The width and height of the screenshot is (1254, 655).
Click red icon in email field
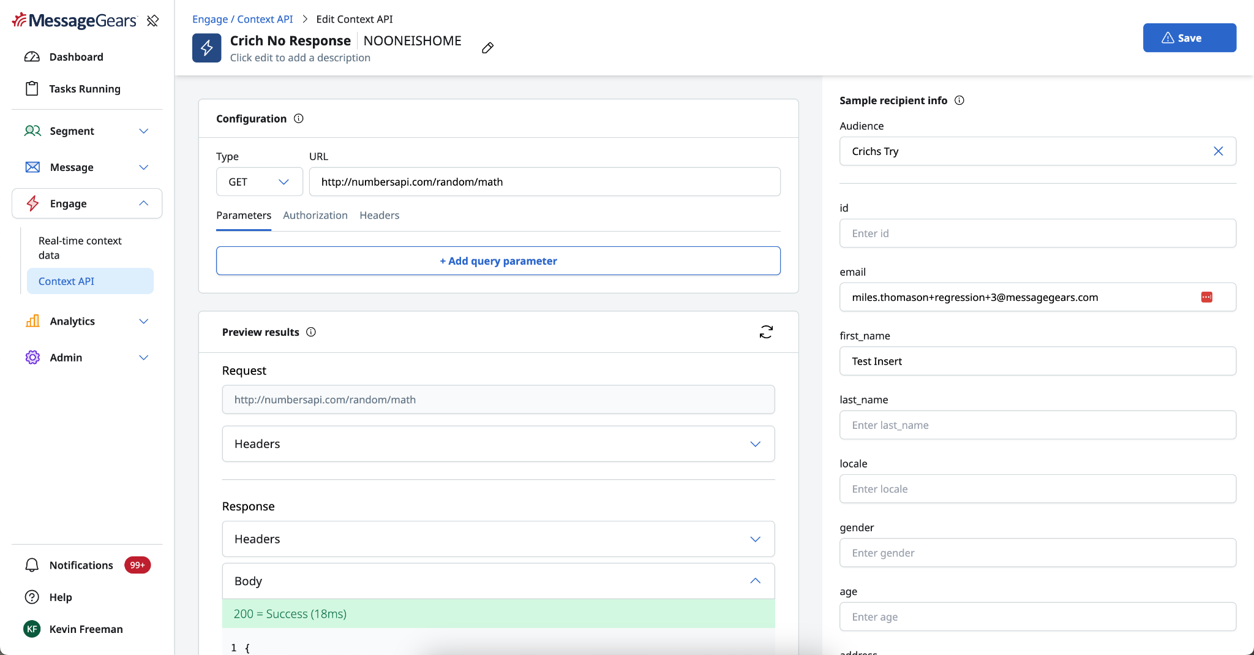pyautogui.click(x=1207, y=297)
